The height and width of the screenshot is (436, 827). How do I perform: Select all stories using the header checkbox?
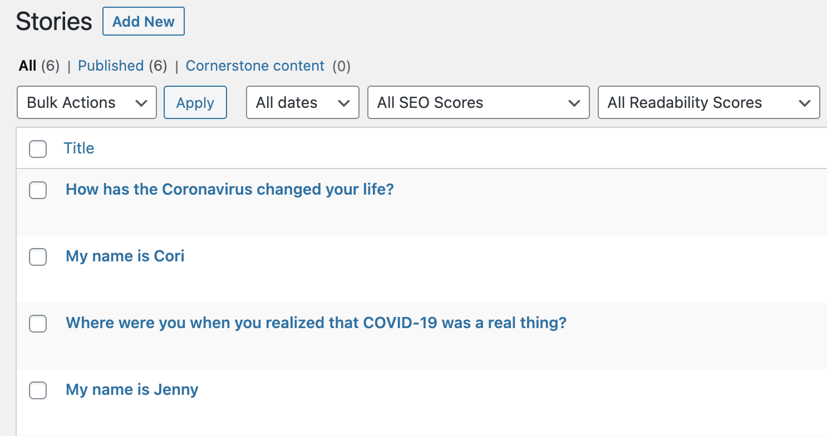click(x=37, y=149)
